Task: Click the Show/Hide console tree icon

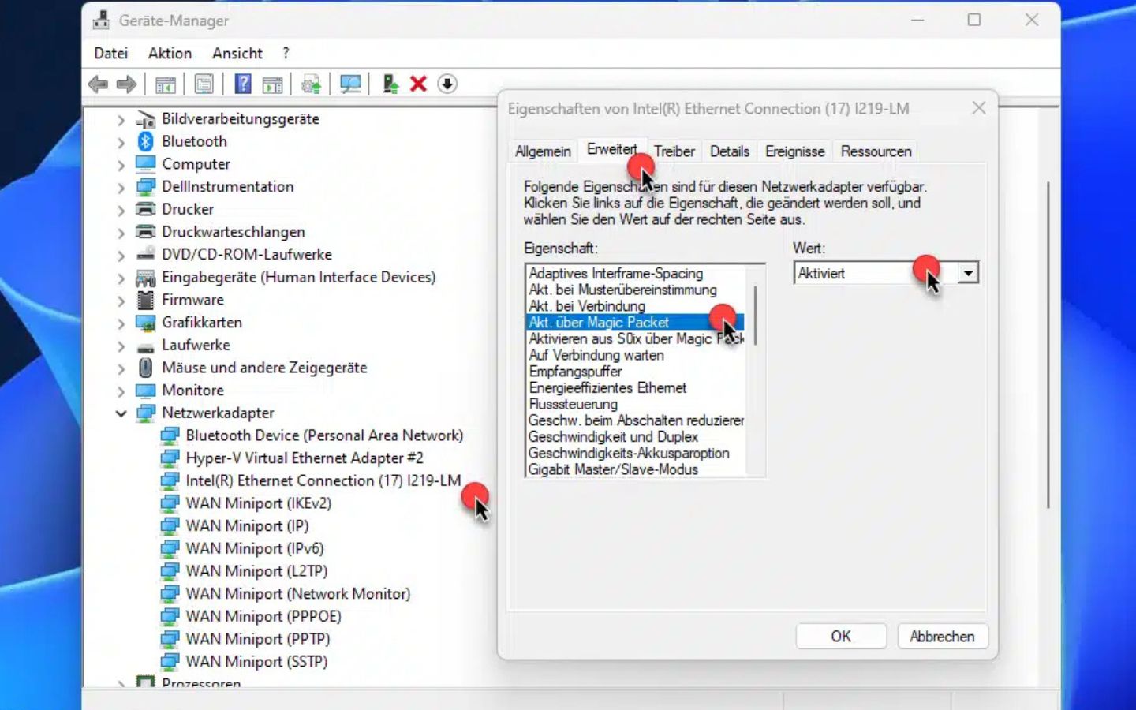Action: pos(166,84)
